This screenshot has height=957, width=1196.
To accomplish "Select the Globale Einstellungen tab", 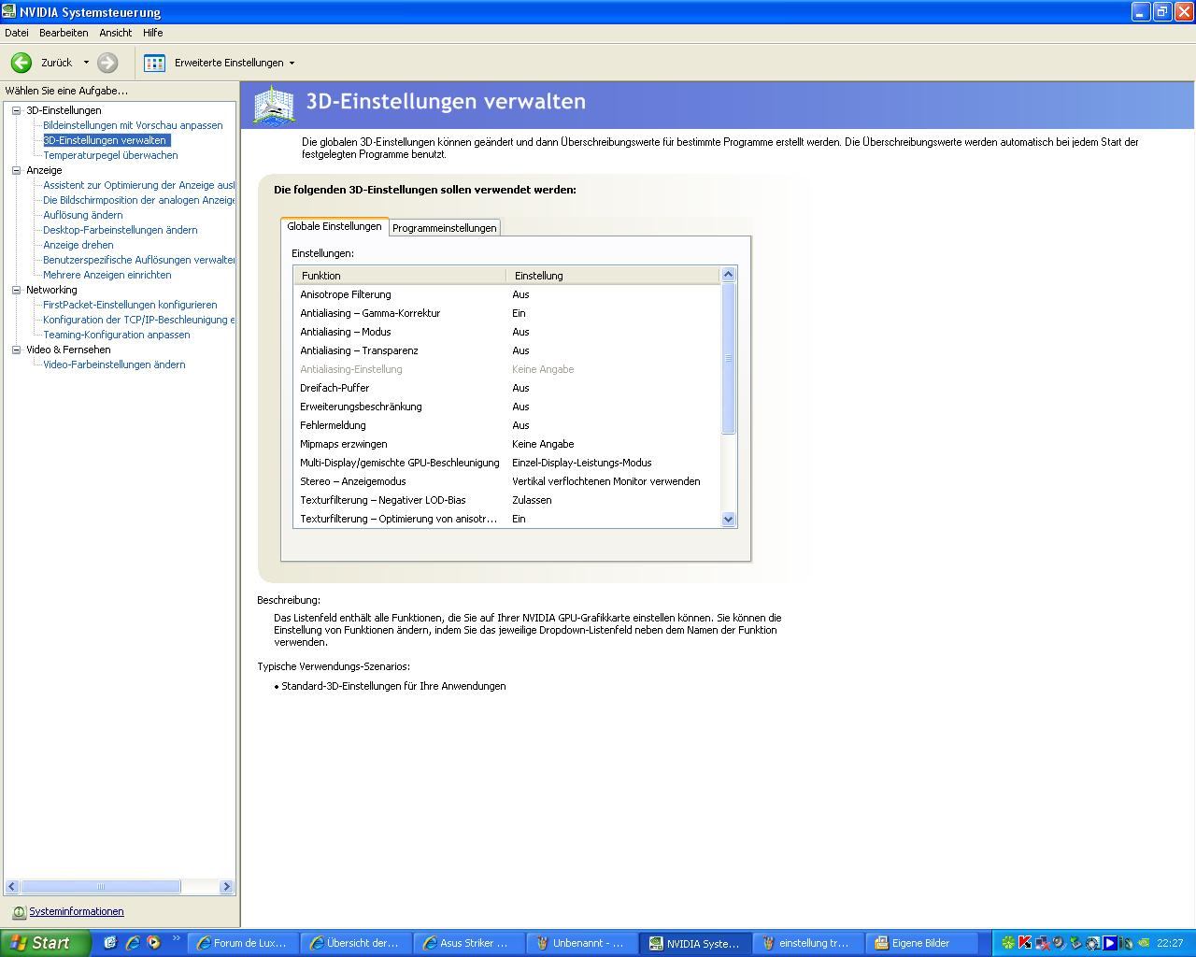I will pyautogui.click(x=335, y=226).
